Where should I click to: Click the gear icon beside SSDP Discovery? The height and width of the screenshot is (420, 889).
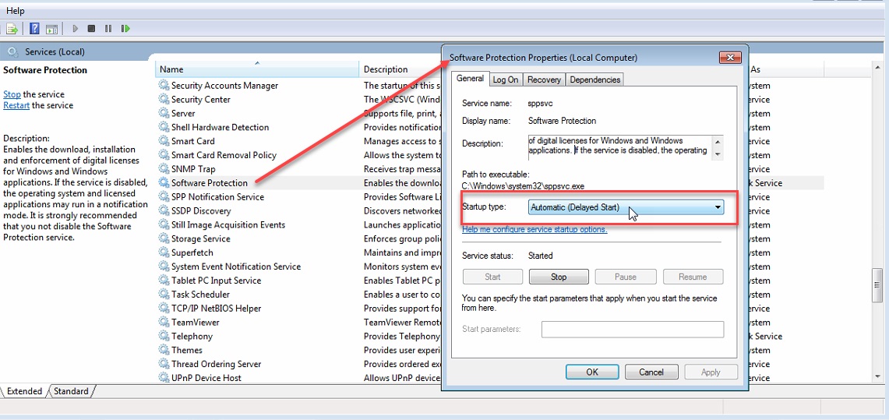(x=164, y=211)
